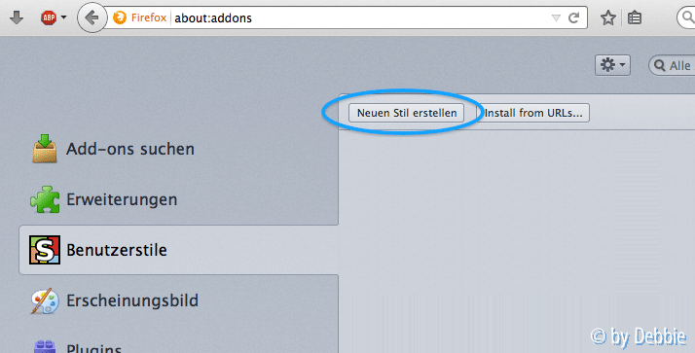Click the about:addons address field
Image resolution: width=695 pixels, height=353 pixels.
(x=359, y=18)
